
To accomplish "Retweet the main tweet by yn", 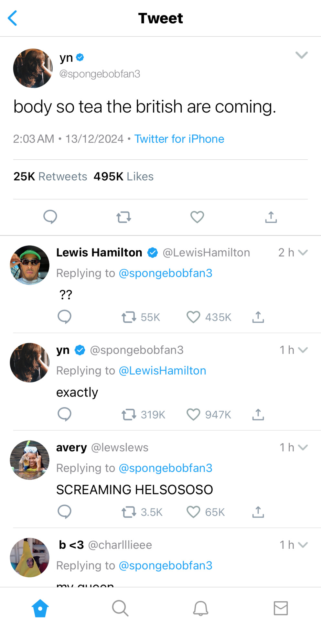I will [x=124, y=217].
